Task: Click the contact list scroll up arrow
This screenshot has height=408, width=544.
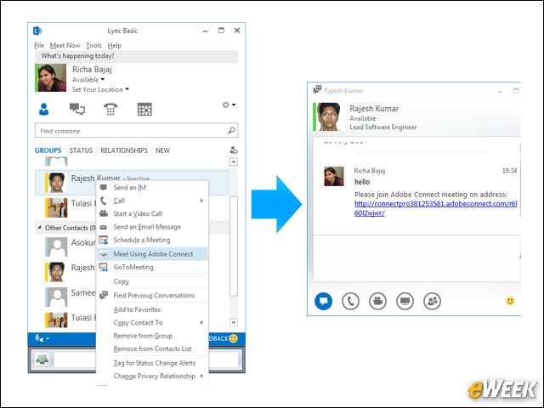Action: pos(234,161)
